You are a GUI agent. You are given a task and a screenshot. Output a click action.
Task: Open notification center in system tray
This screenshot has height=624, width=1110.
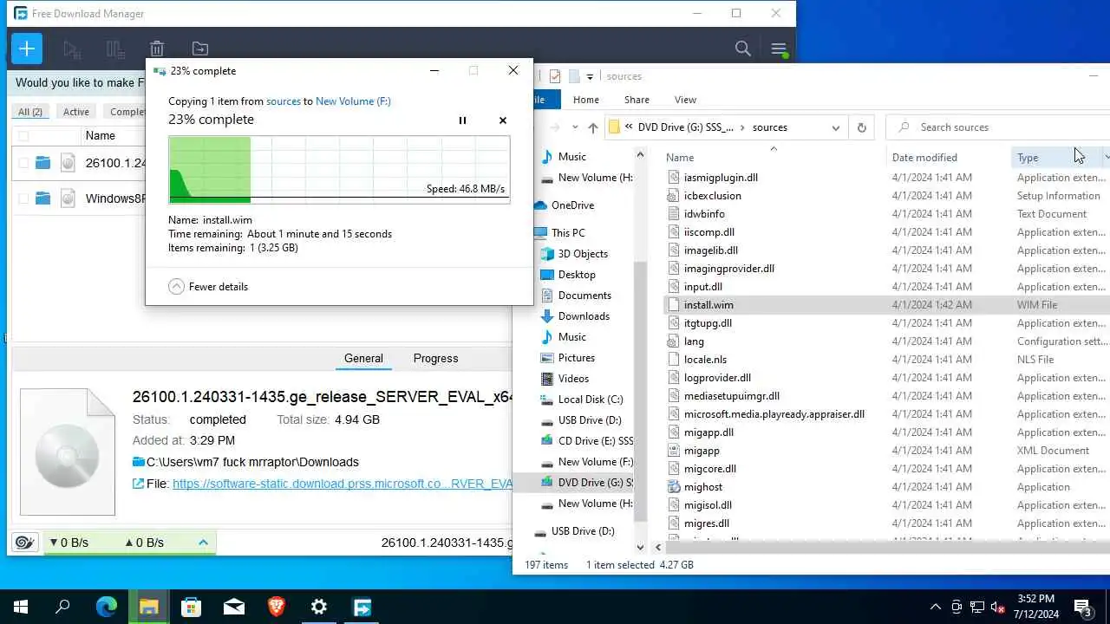pos(1083,607)
